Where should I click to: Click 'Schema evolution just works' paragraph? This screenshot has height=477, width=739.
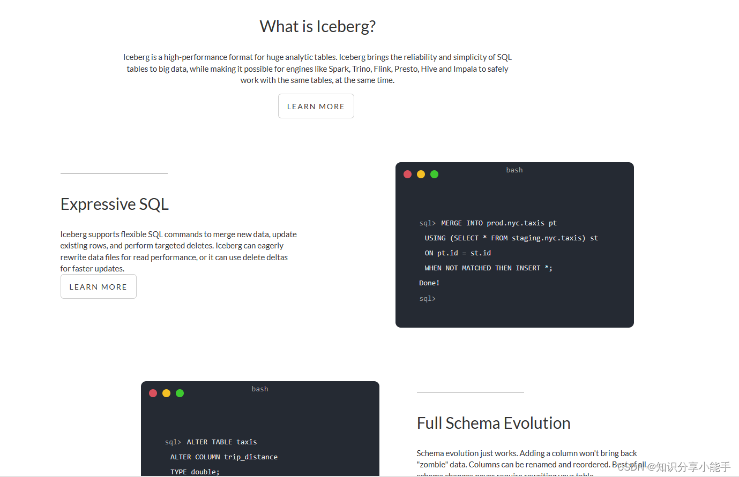coord(532,464)
